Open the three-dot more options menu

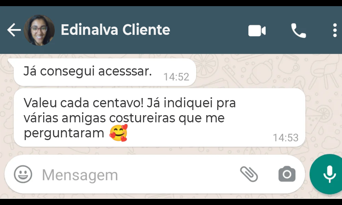click(335, 30)
